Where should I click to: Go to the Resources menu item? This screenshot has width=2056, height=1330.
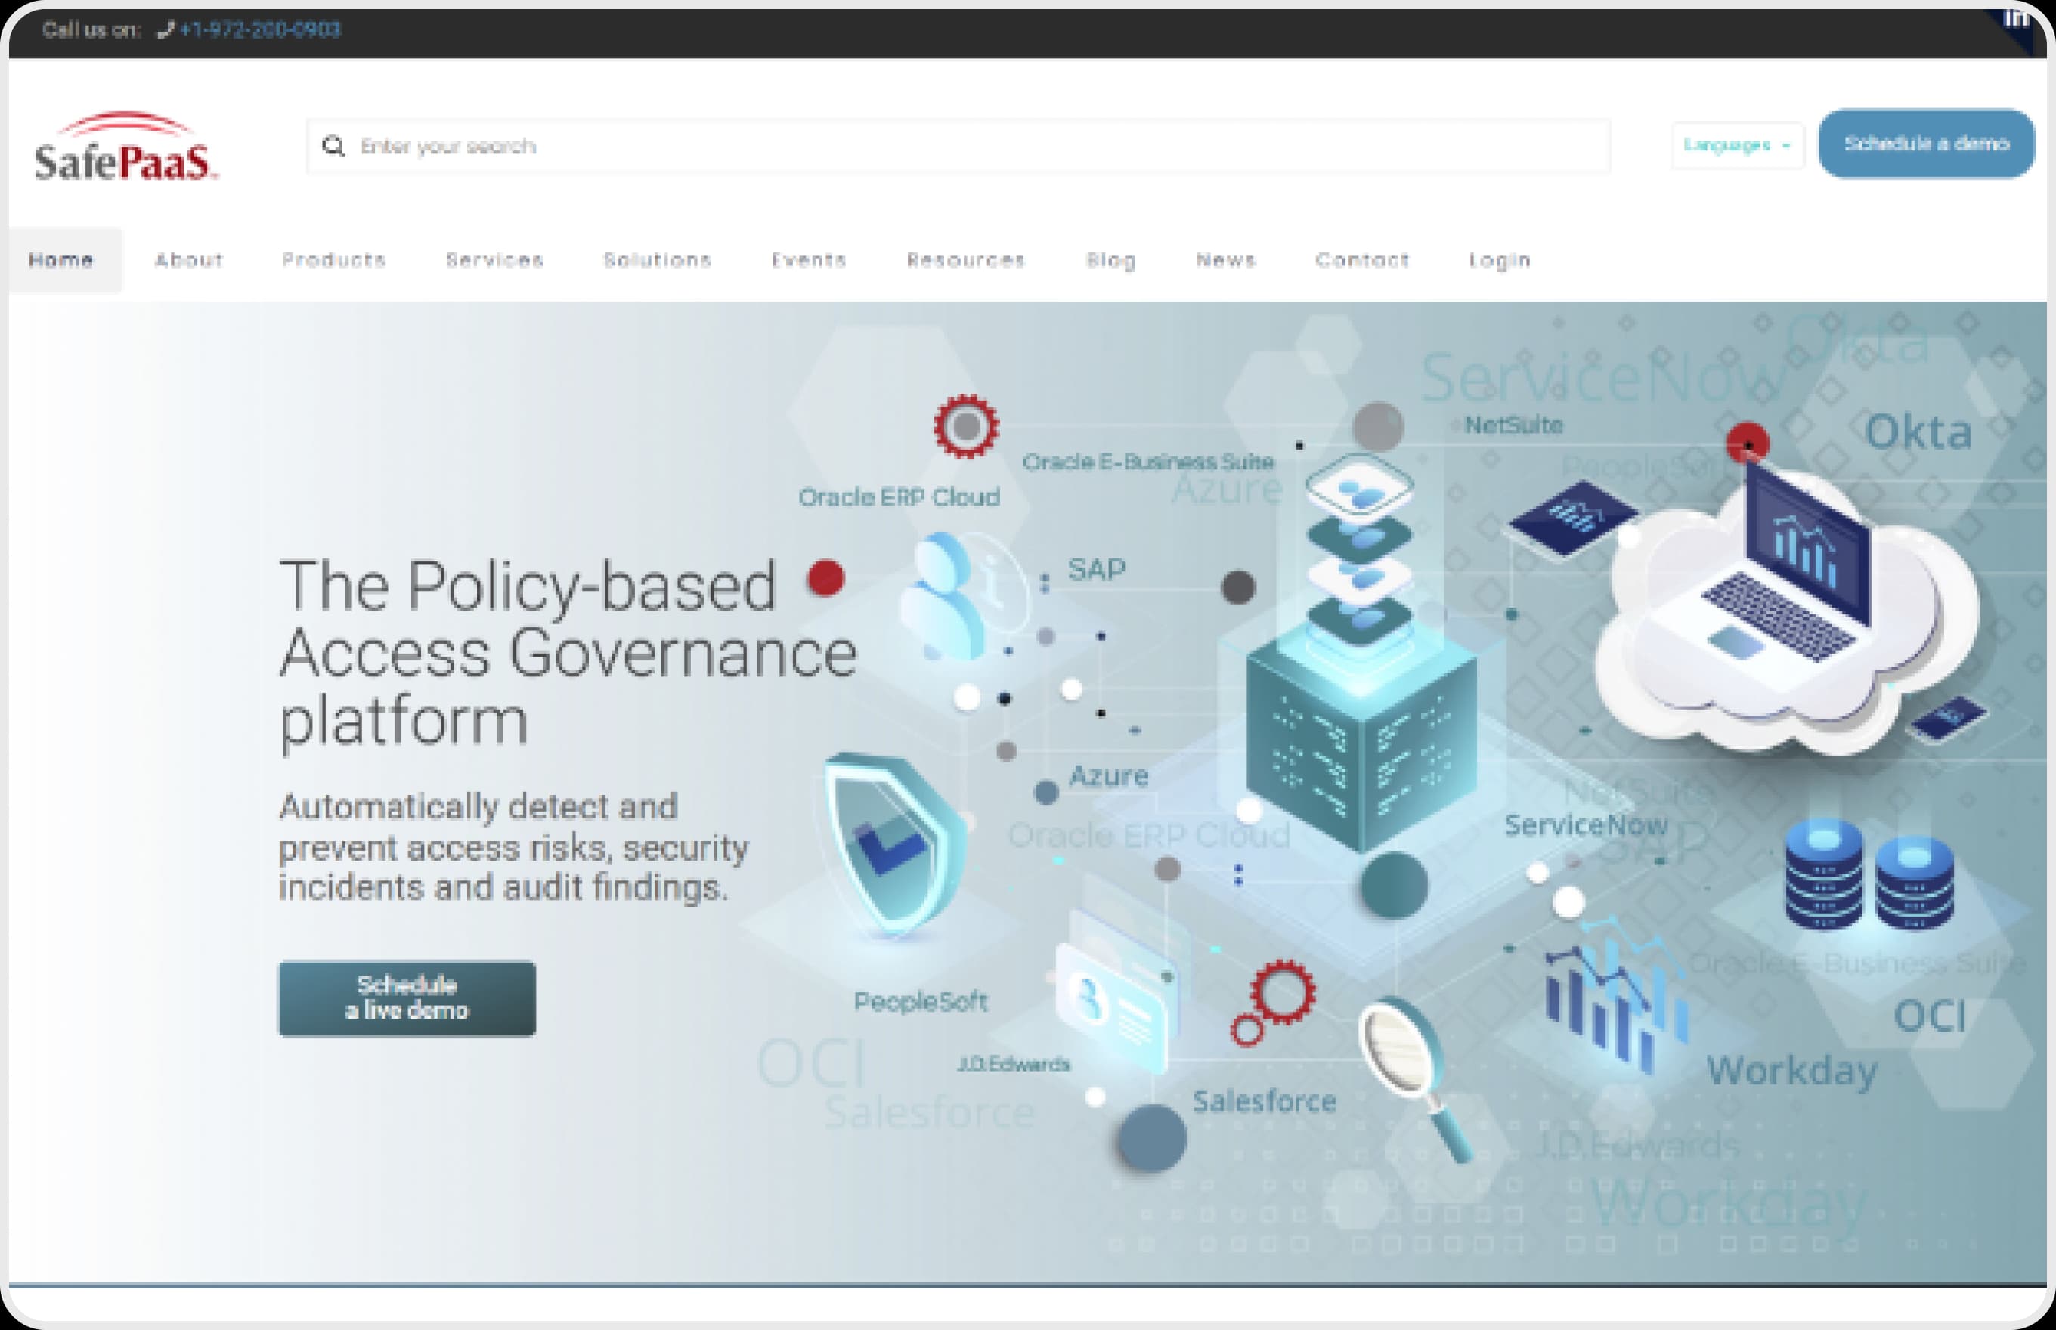tap(966, 261)
